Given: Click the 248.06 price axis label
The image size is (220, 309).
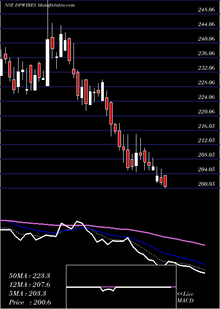Looking at the screenshot, I should [205, 9].
